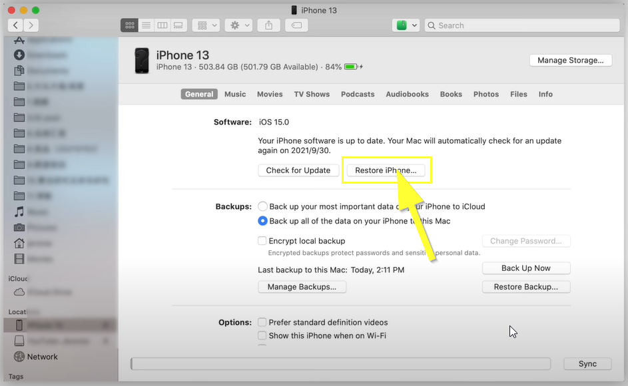Image resolution: width=628 pixels, height=386 pixels.
Task: Open the Movies tab
Action: tap(270, 94)
